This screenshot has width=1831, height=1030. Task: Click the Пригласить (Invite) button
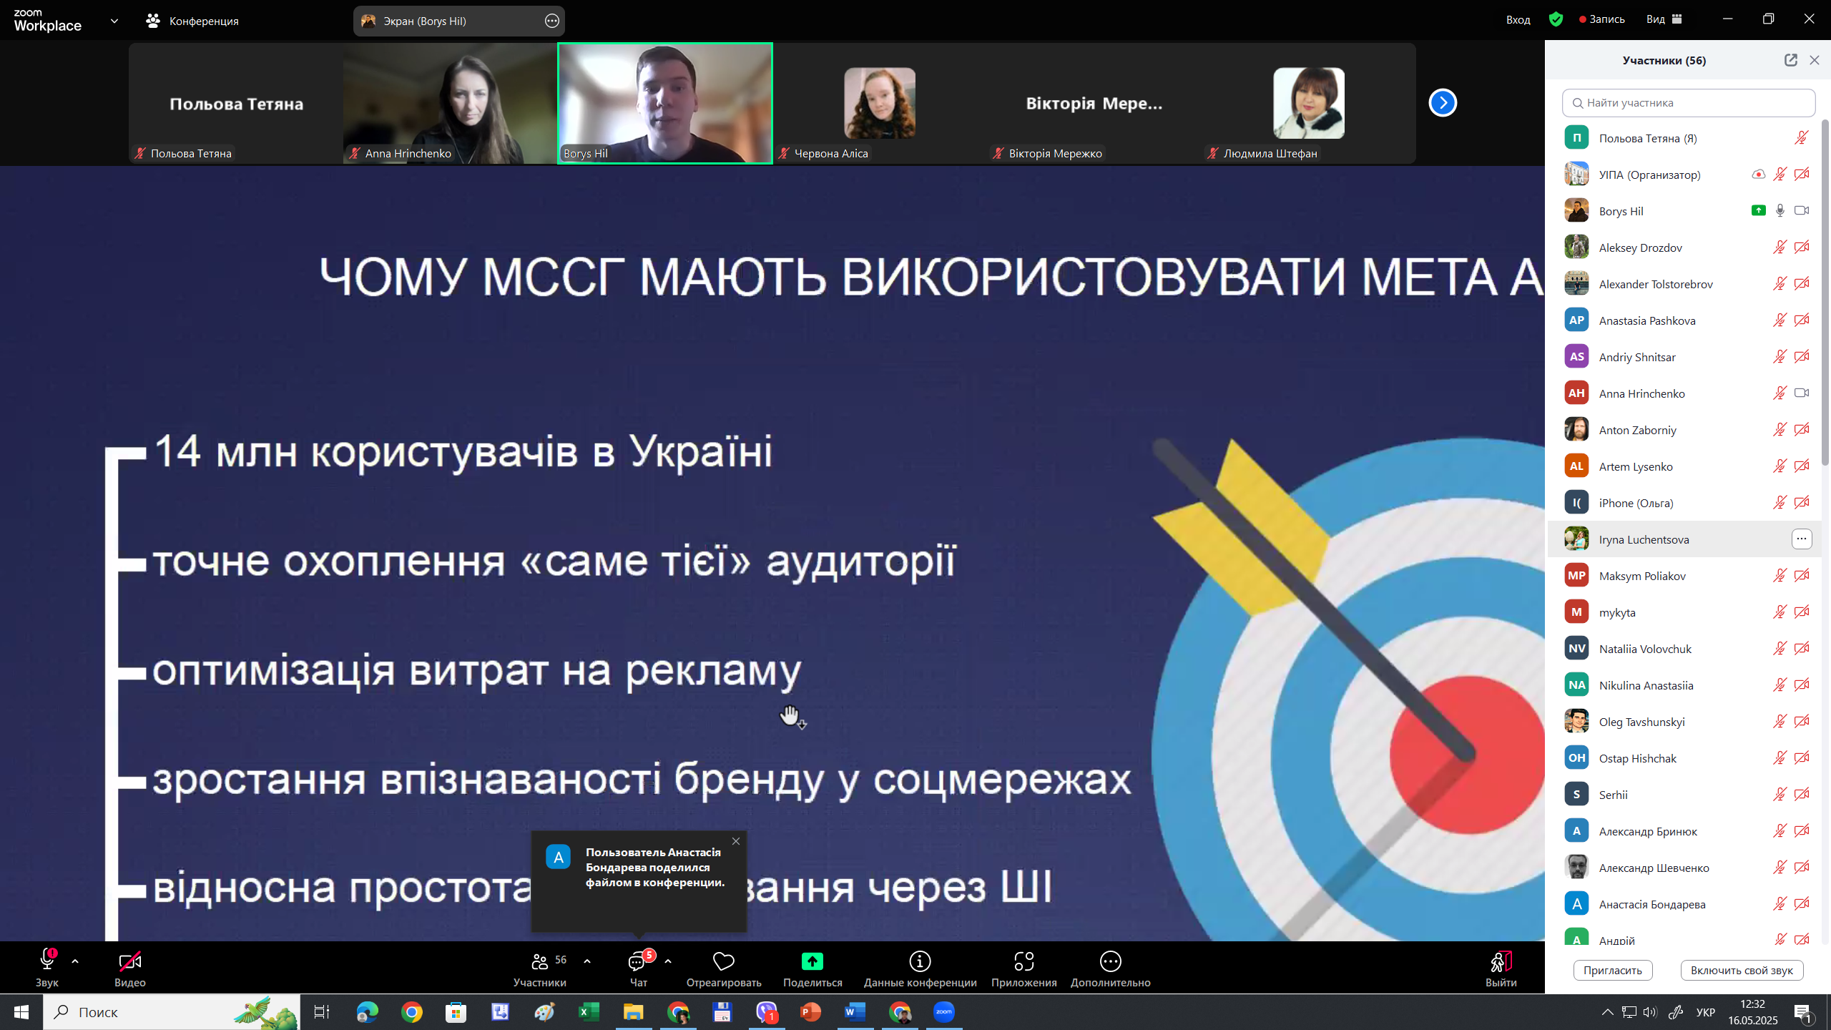pyautogui.click(x=1612, y=971)
